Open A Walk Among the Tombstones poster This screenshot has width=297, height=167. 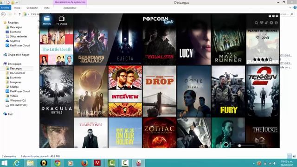[x=91, y=133]
